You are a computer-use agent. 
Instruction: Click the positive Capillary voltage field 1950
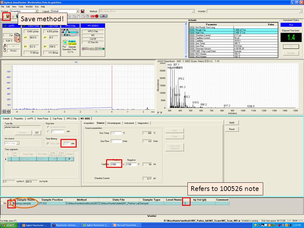pos(116,164)
